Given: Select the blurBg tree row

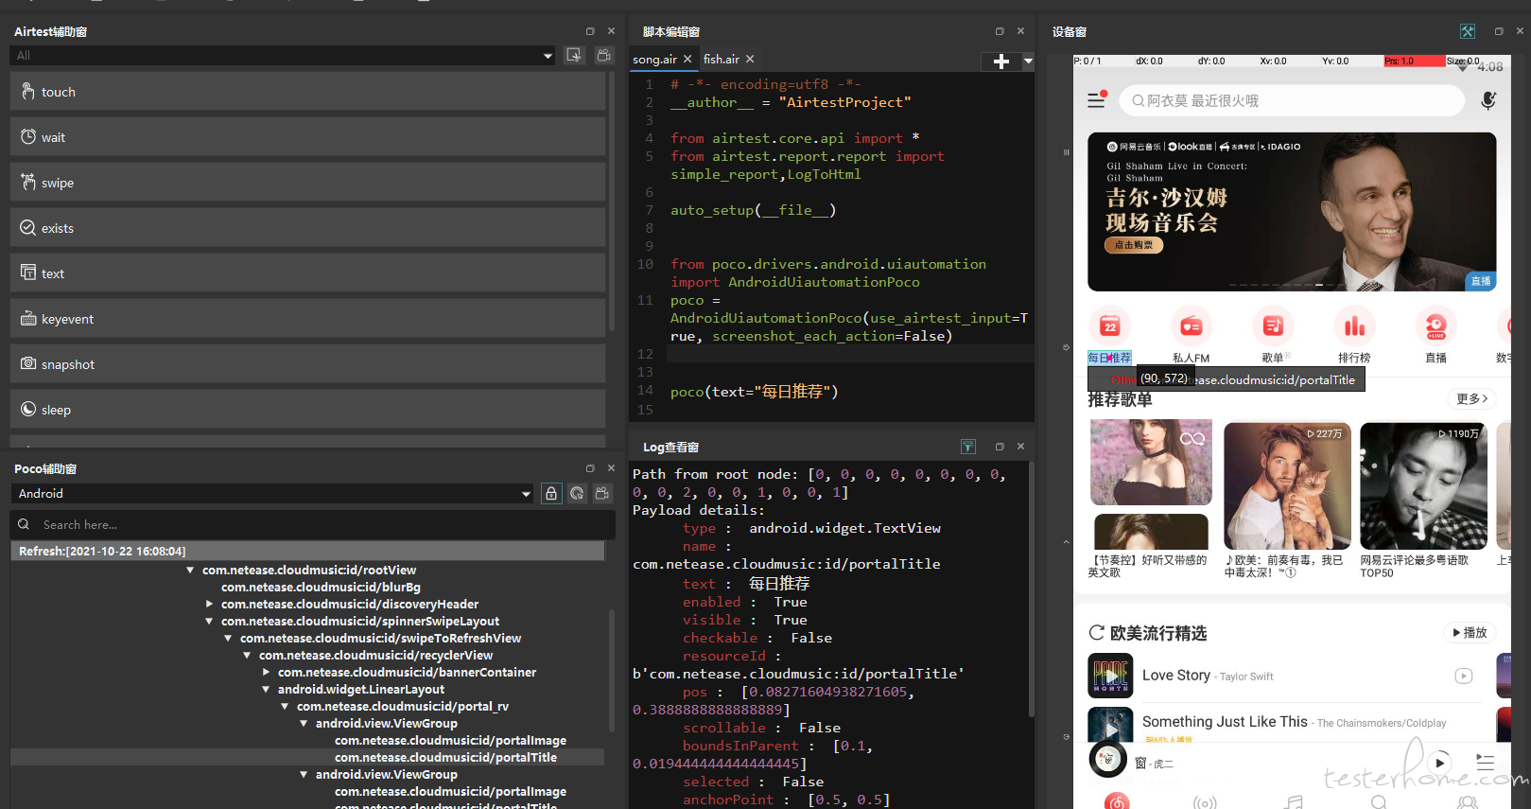Looking at the screenshot, I should coord(321,587).
